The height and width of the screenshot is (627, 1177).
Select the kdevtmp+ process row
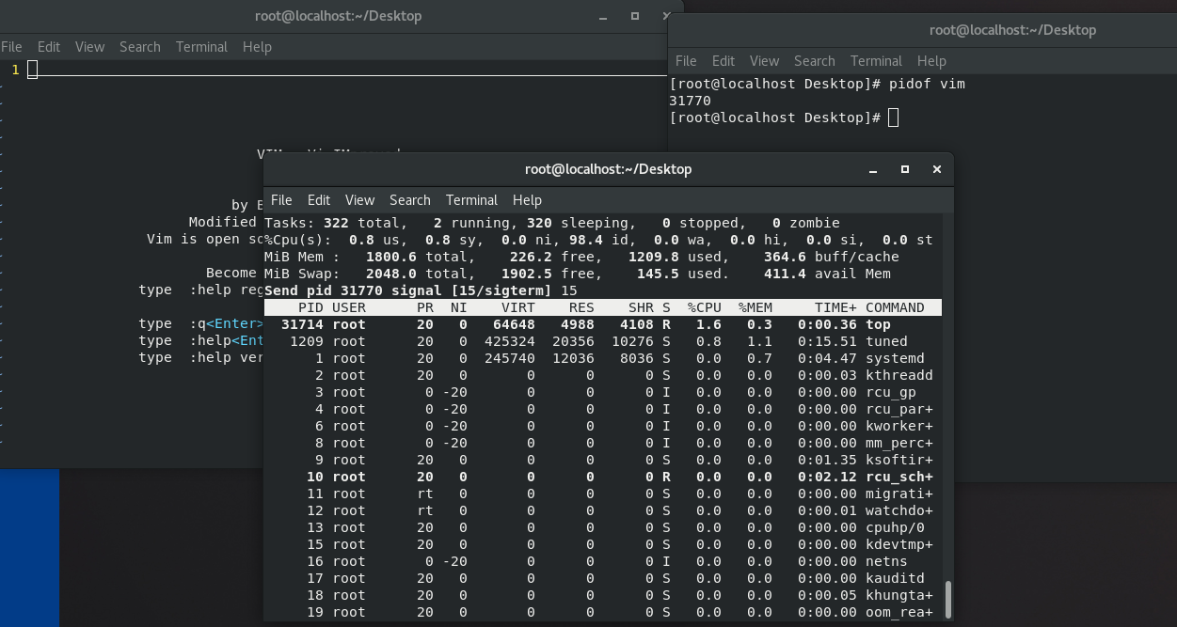pos(603,544)
